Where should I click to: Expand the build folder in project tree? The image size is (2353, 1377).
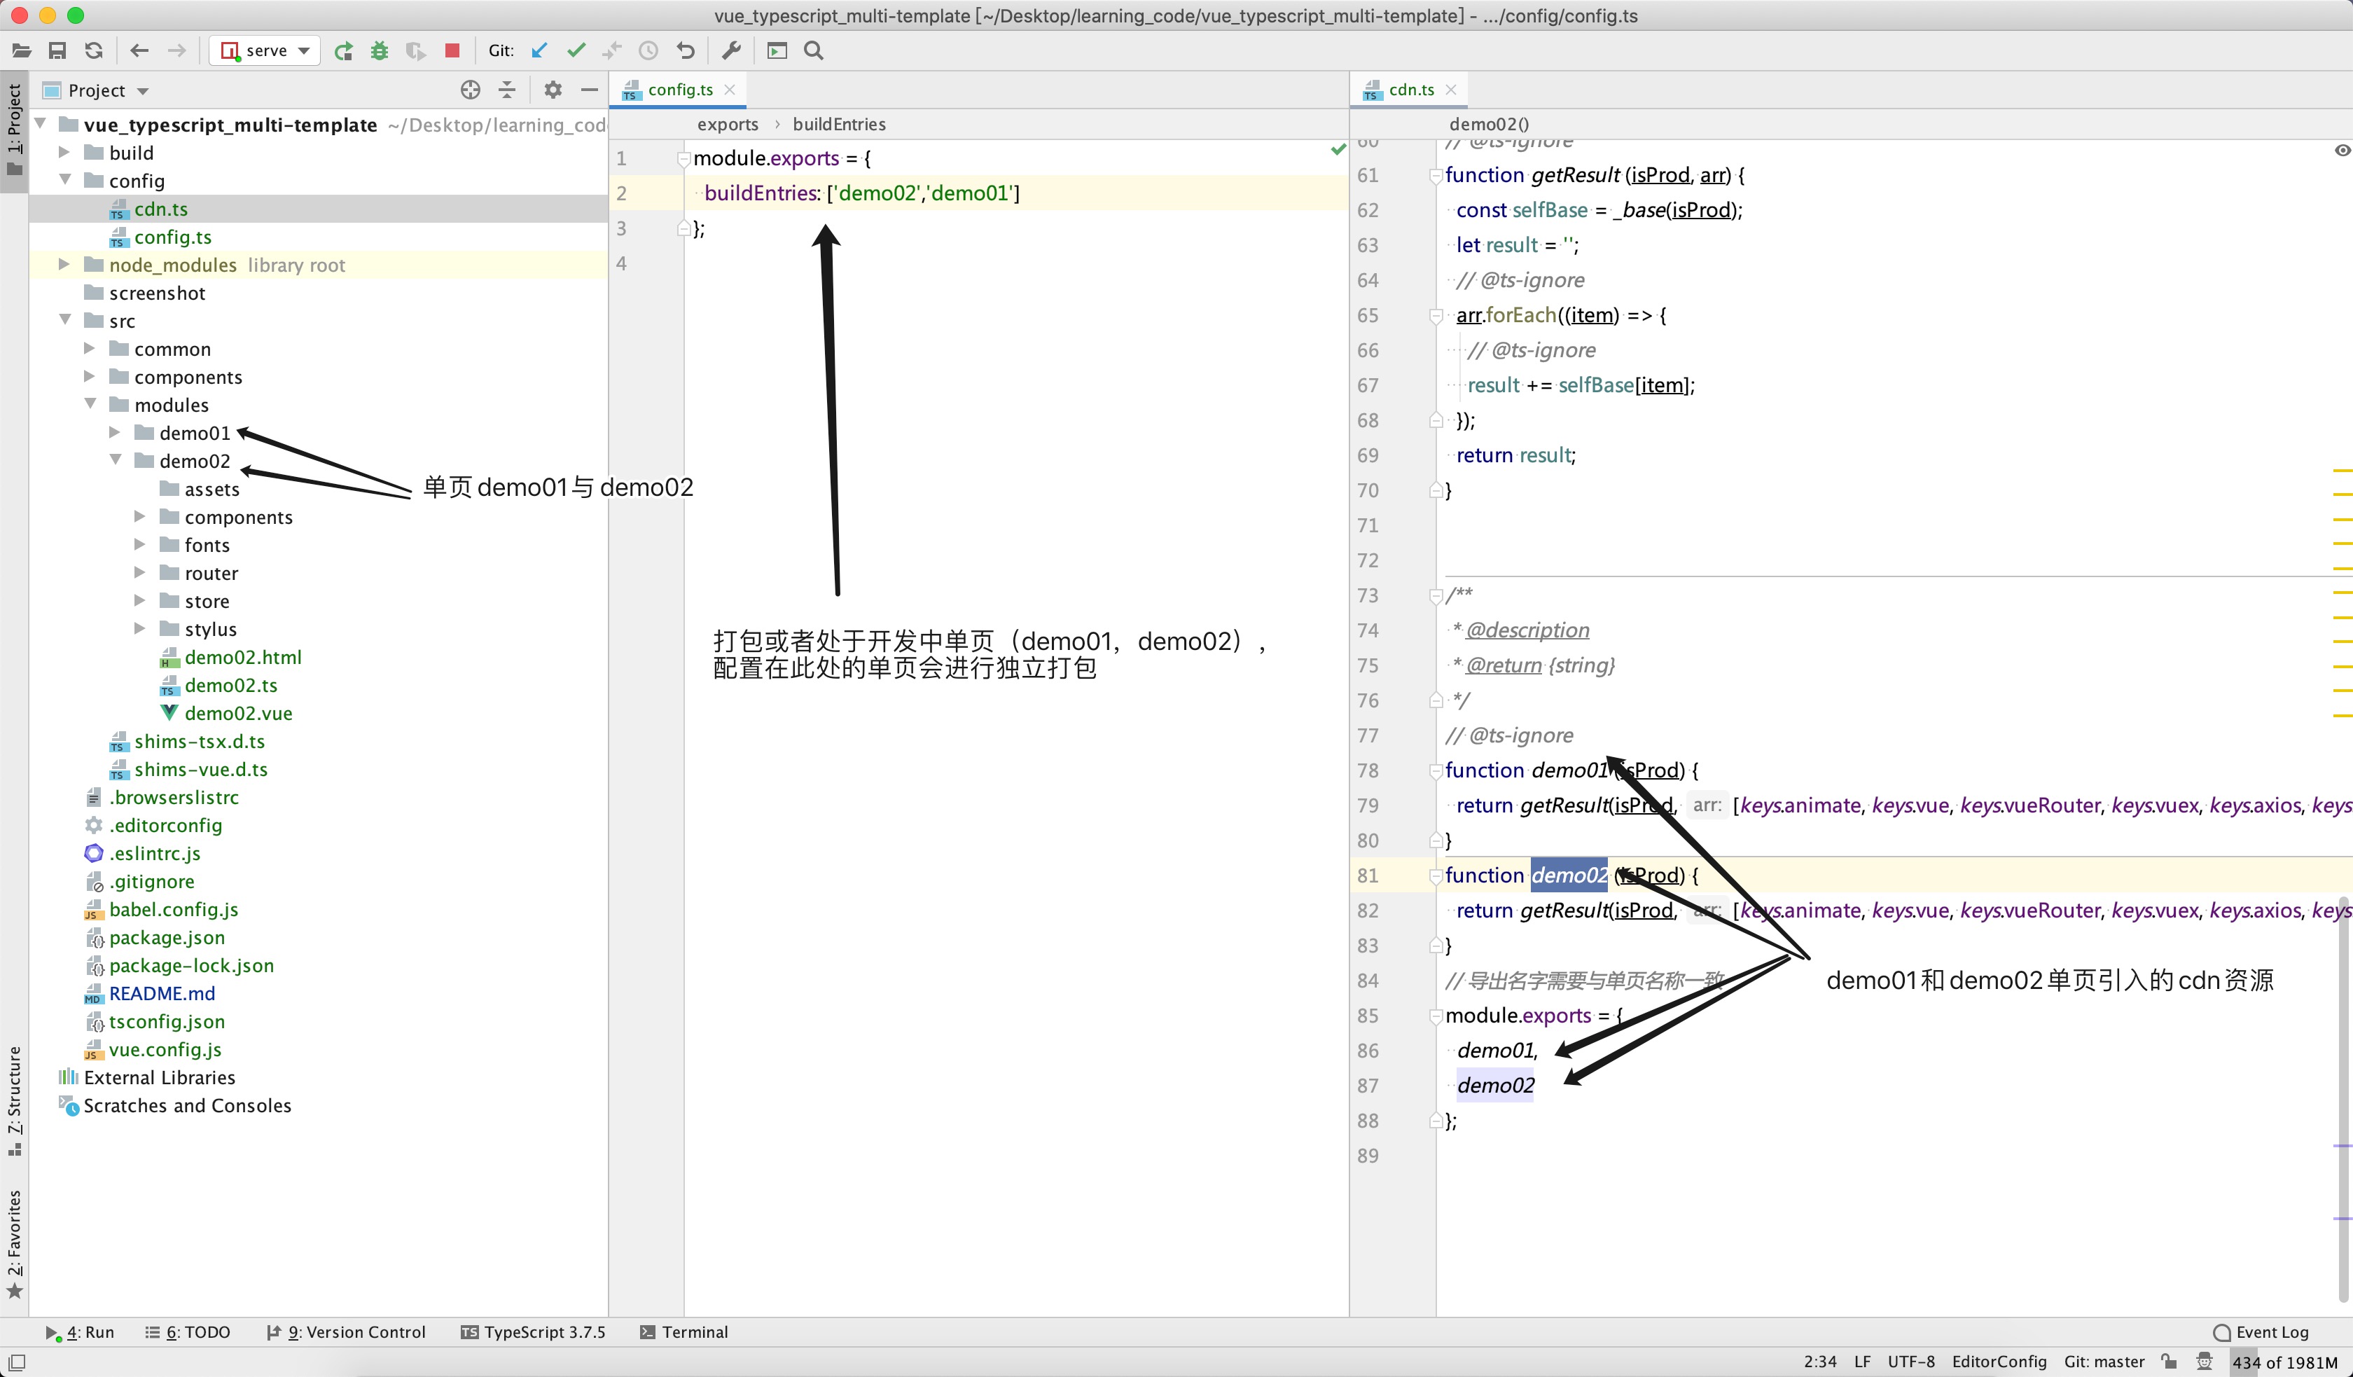point(64,152)
